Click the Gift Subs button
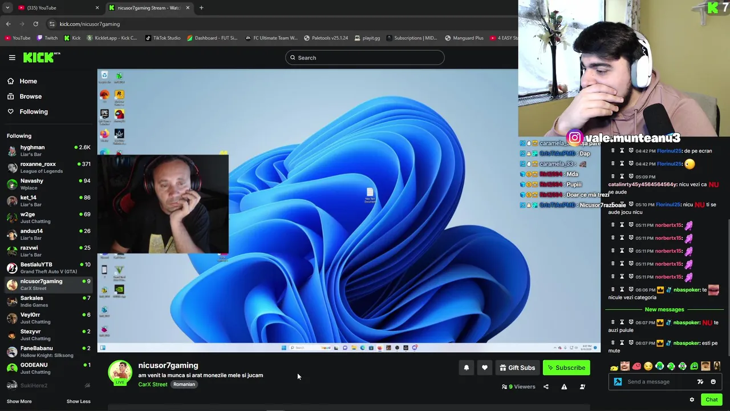 [517, 368]
